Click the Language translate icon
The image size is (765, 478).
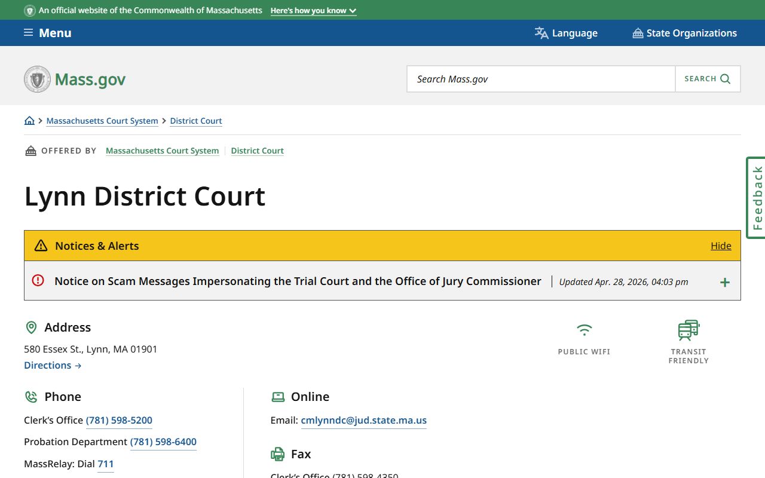coord(541,33)
